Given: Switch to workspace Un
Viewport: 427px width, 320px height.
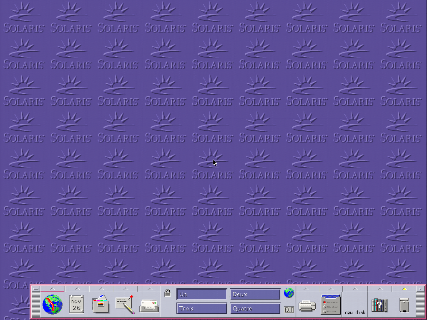Looking at the screenshot, I should click(201, 294).
